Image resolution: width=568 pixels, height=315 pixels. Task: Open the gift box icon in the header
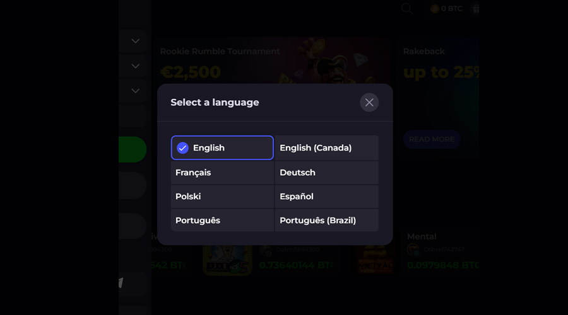click(x=476, y=9)
